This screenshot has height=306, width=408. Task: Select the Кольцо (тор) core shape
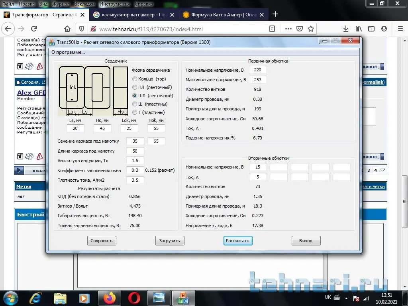tap(135, 79)
